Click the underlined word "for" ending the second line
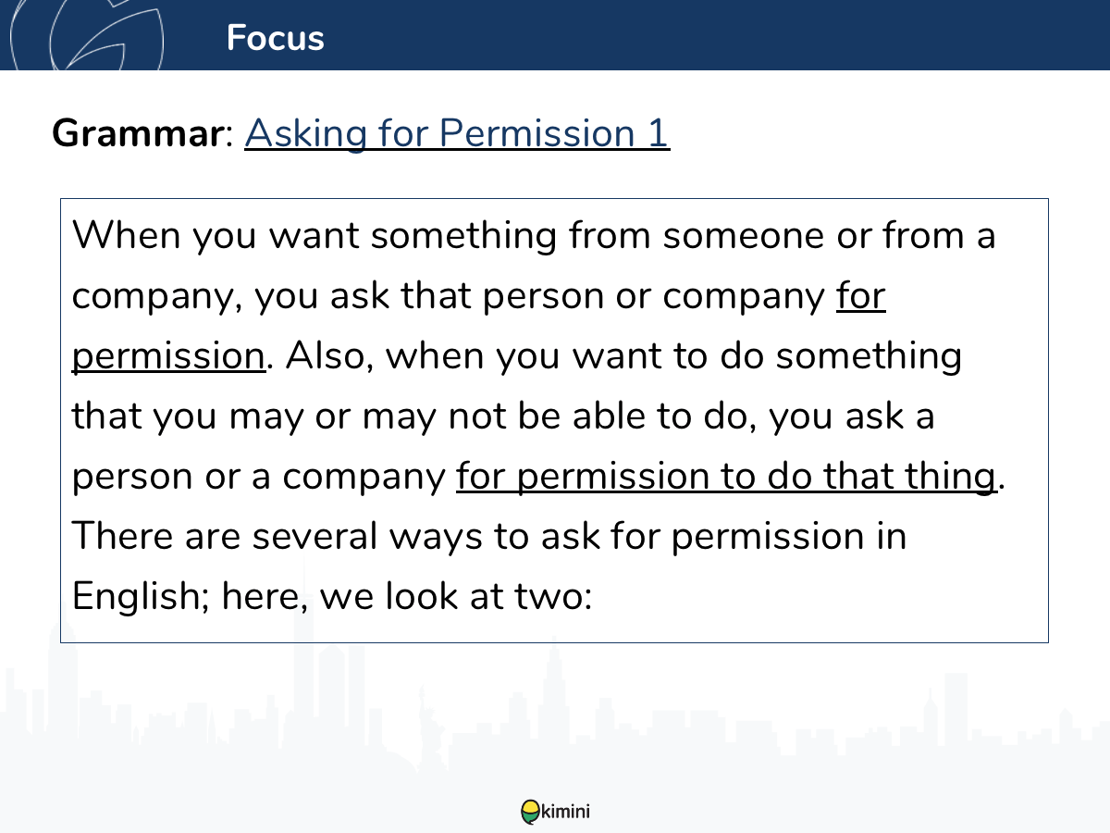The height and width of the screenshot is (833, 1110). 861,296
